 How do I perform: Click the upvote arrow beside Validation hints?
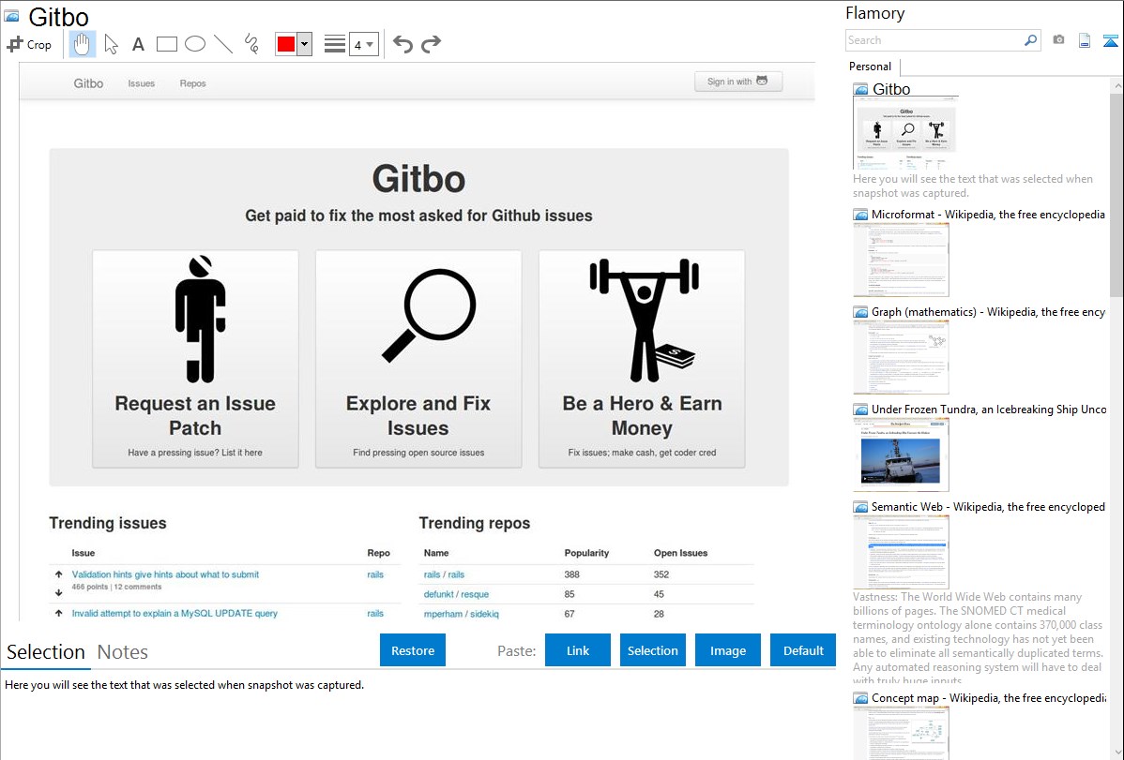[59, 574]
